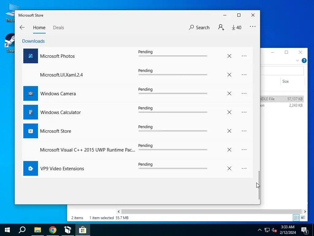The height and width of the screenshot is (236, 314).
Task: Click the Windows Camera app icon
Action: (x=31, y=93)
